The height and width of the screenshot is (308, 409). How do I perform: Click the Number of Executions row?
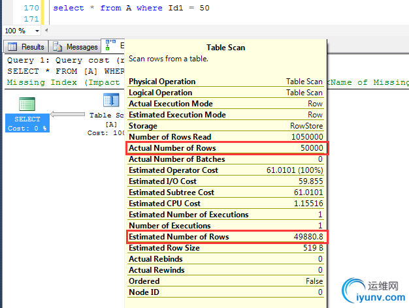pyautogui.click(x=225, y=226)
